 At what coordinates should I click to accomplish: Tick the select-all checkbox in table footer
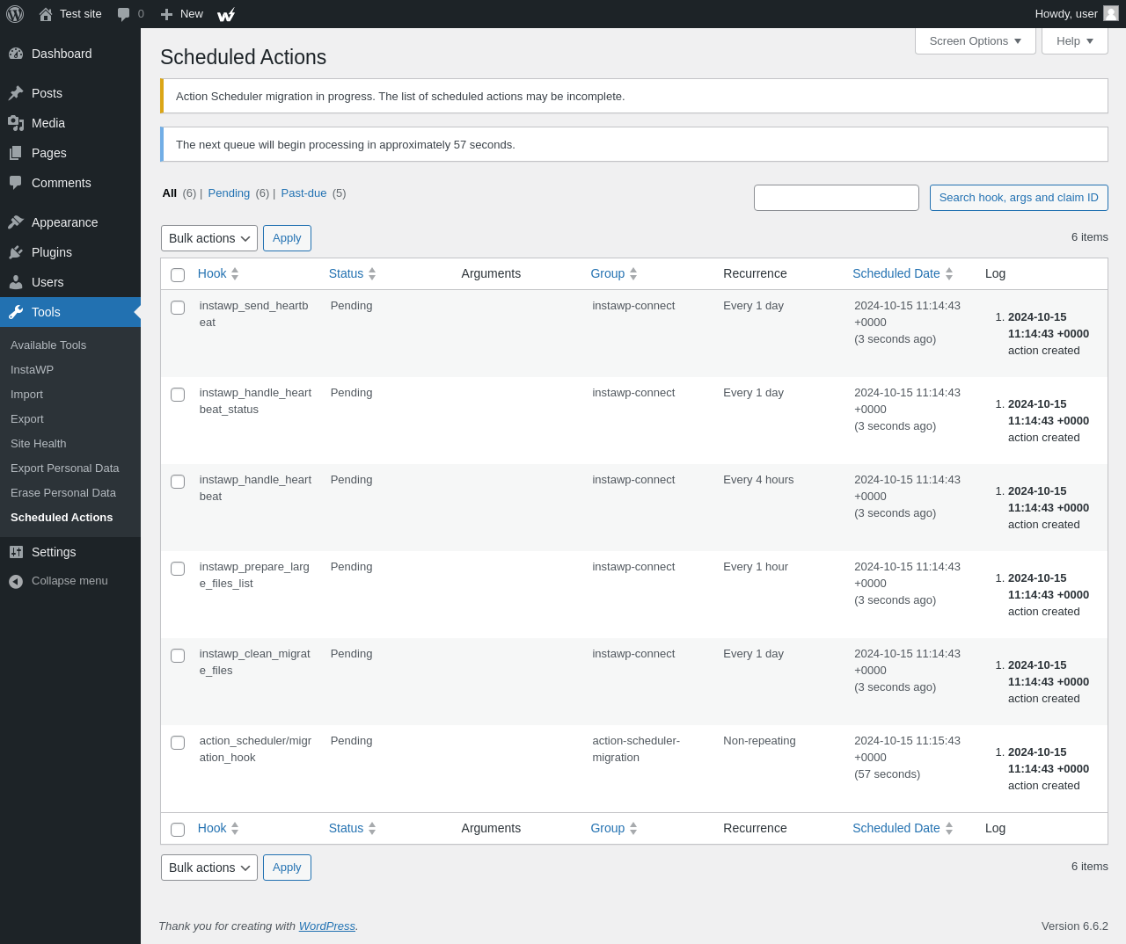pyautogui.click(x=178, y=830)
